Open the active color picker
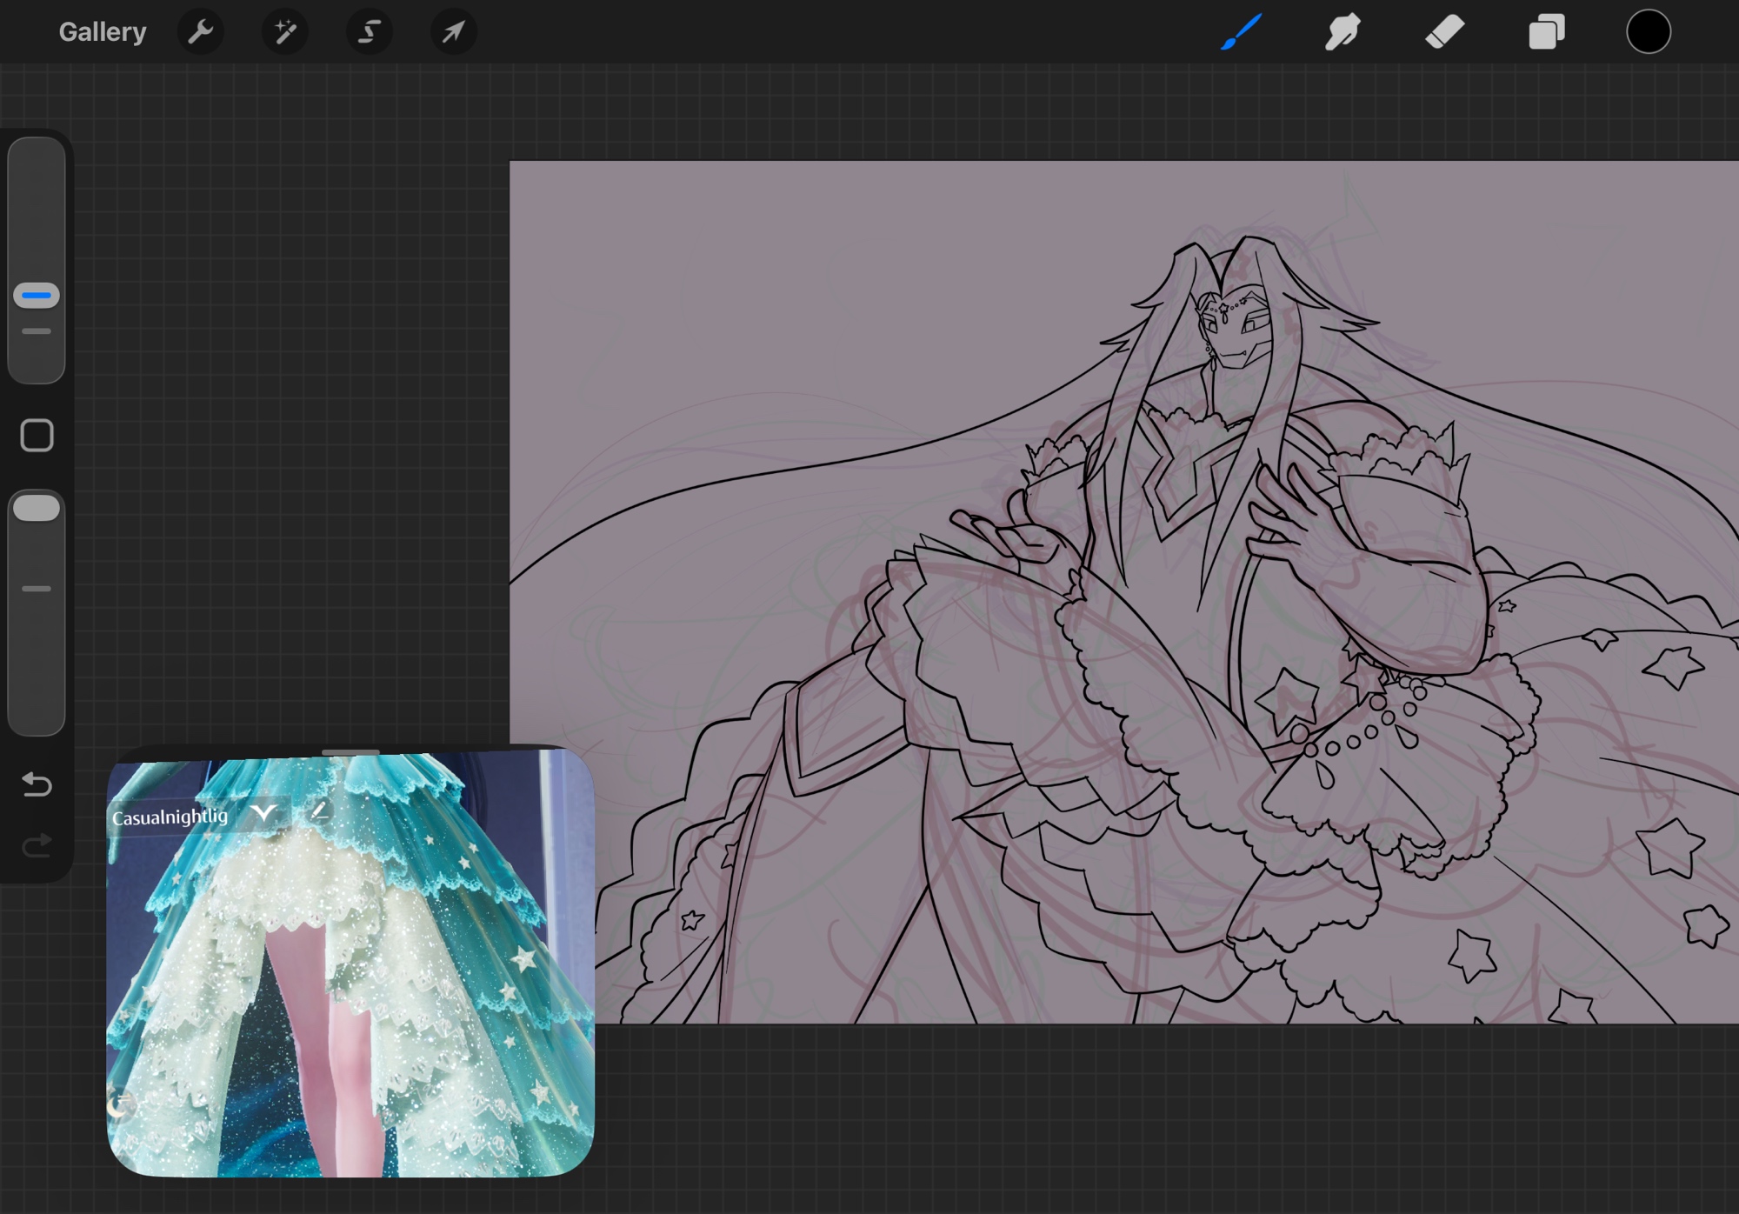 click(1648, 32)
